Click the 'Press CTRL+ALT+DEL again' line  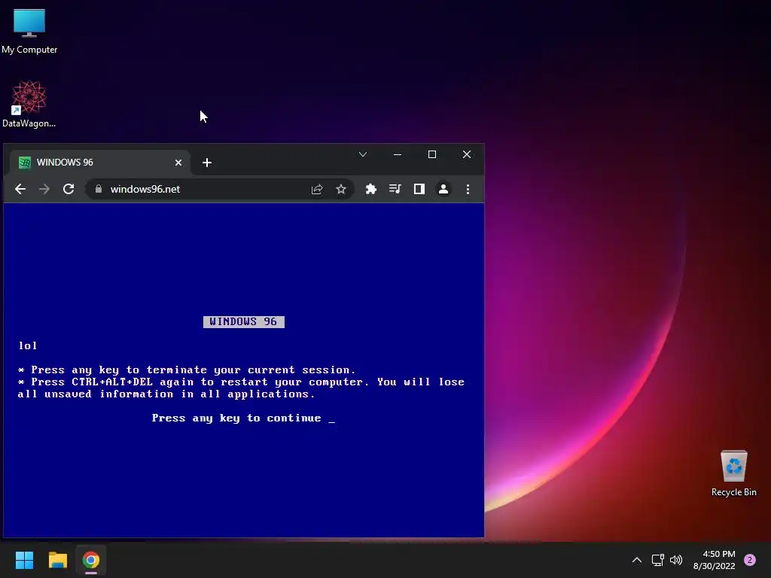click(x=241, y=388)
